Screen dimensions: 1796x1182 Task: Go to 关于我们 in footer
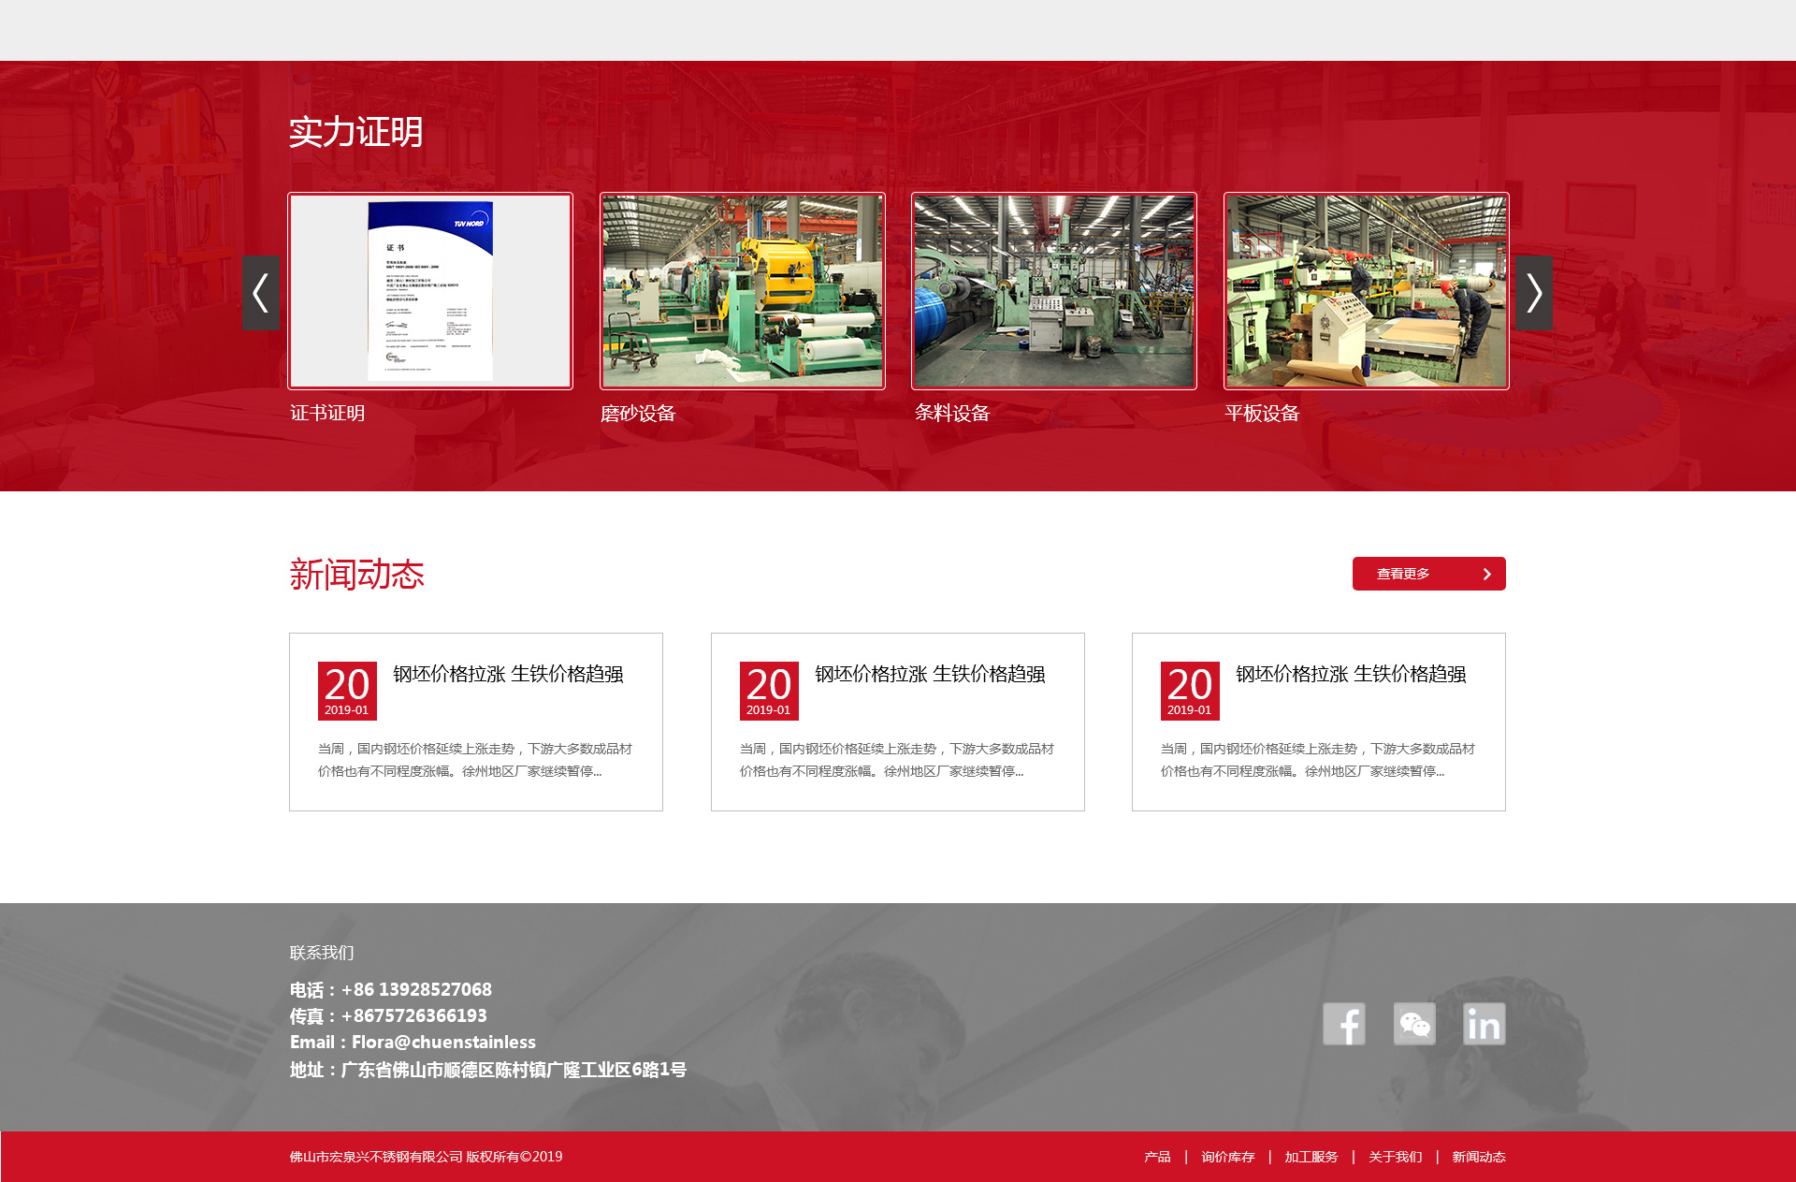pos(1395,1157)
